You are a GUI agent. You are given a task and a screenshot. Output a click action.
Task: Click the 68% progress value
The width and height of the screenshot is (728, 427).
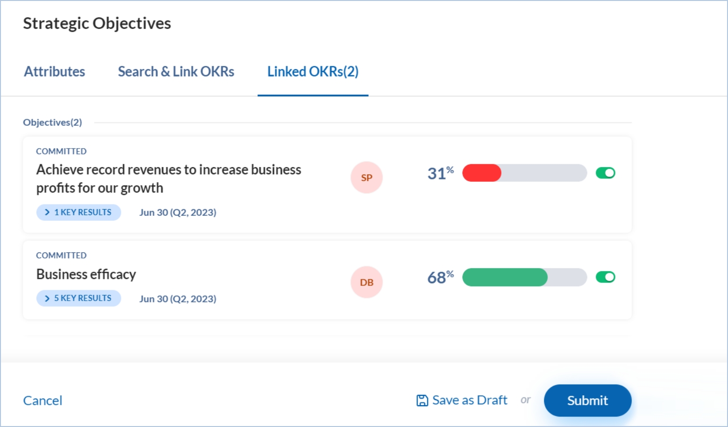tap(440, 277)
